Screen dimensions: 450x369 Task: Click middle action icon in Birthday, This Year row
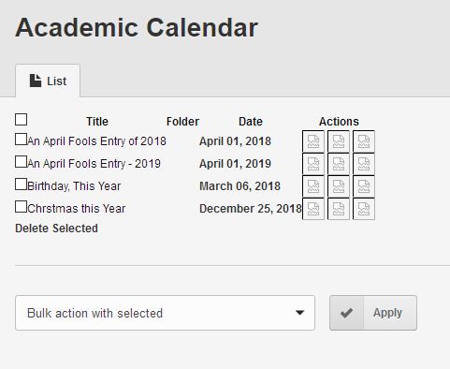tap(339, 186)
